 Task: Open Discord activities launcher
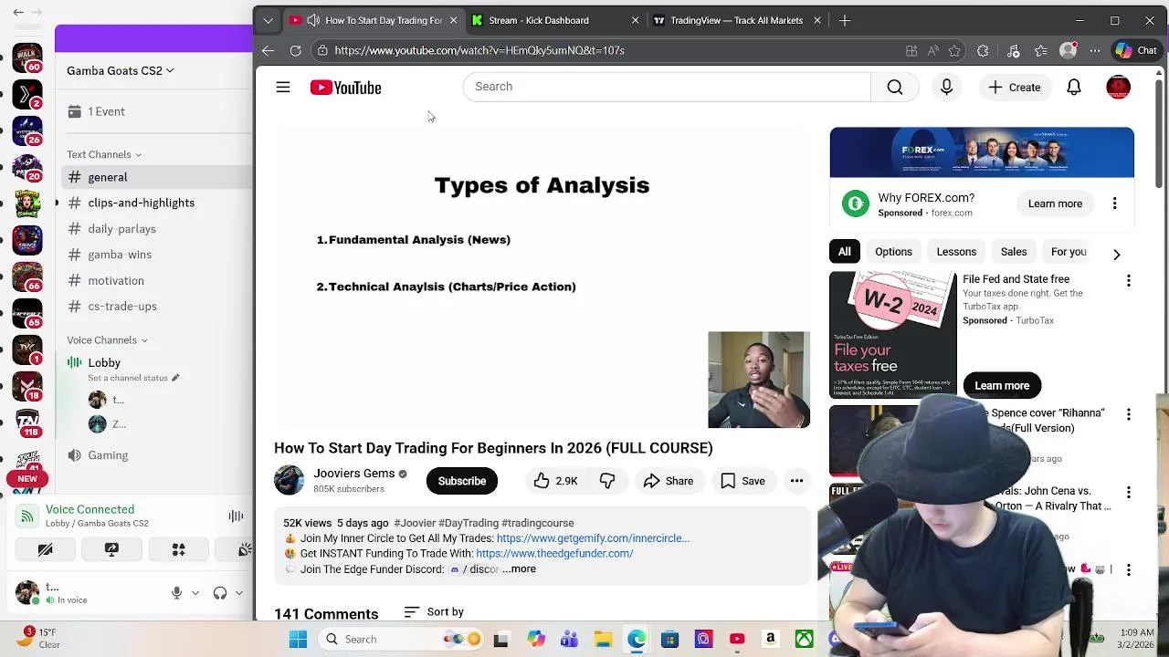[178, 549]
